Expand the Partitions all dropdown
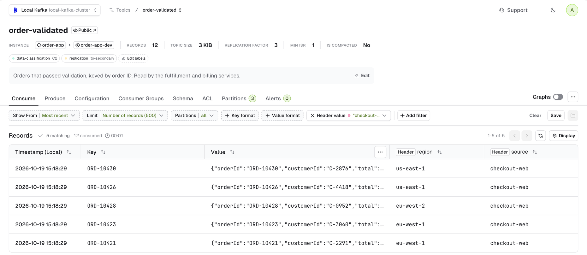The height and width of the screenshot is (255, 587). pos(194,116)
